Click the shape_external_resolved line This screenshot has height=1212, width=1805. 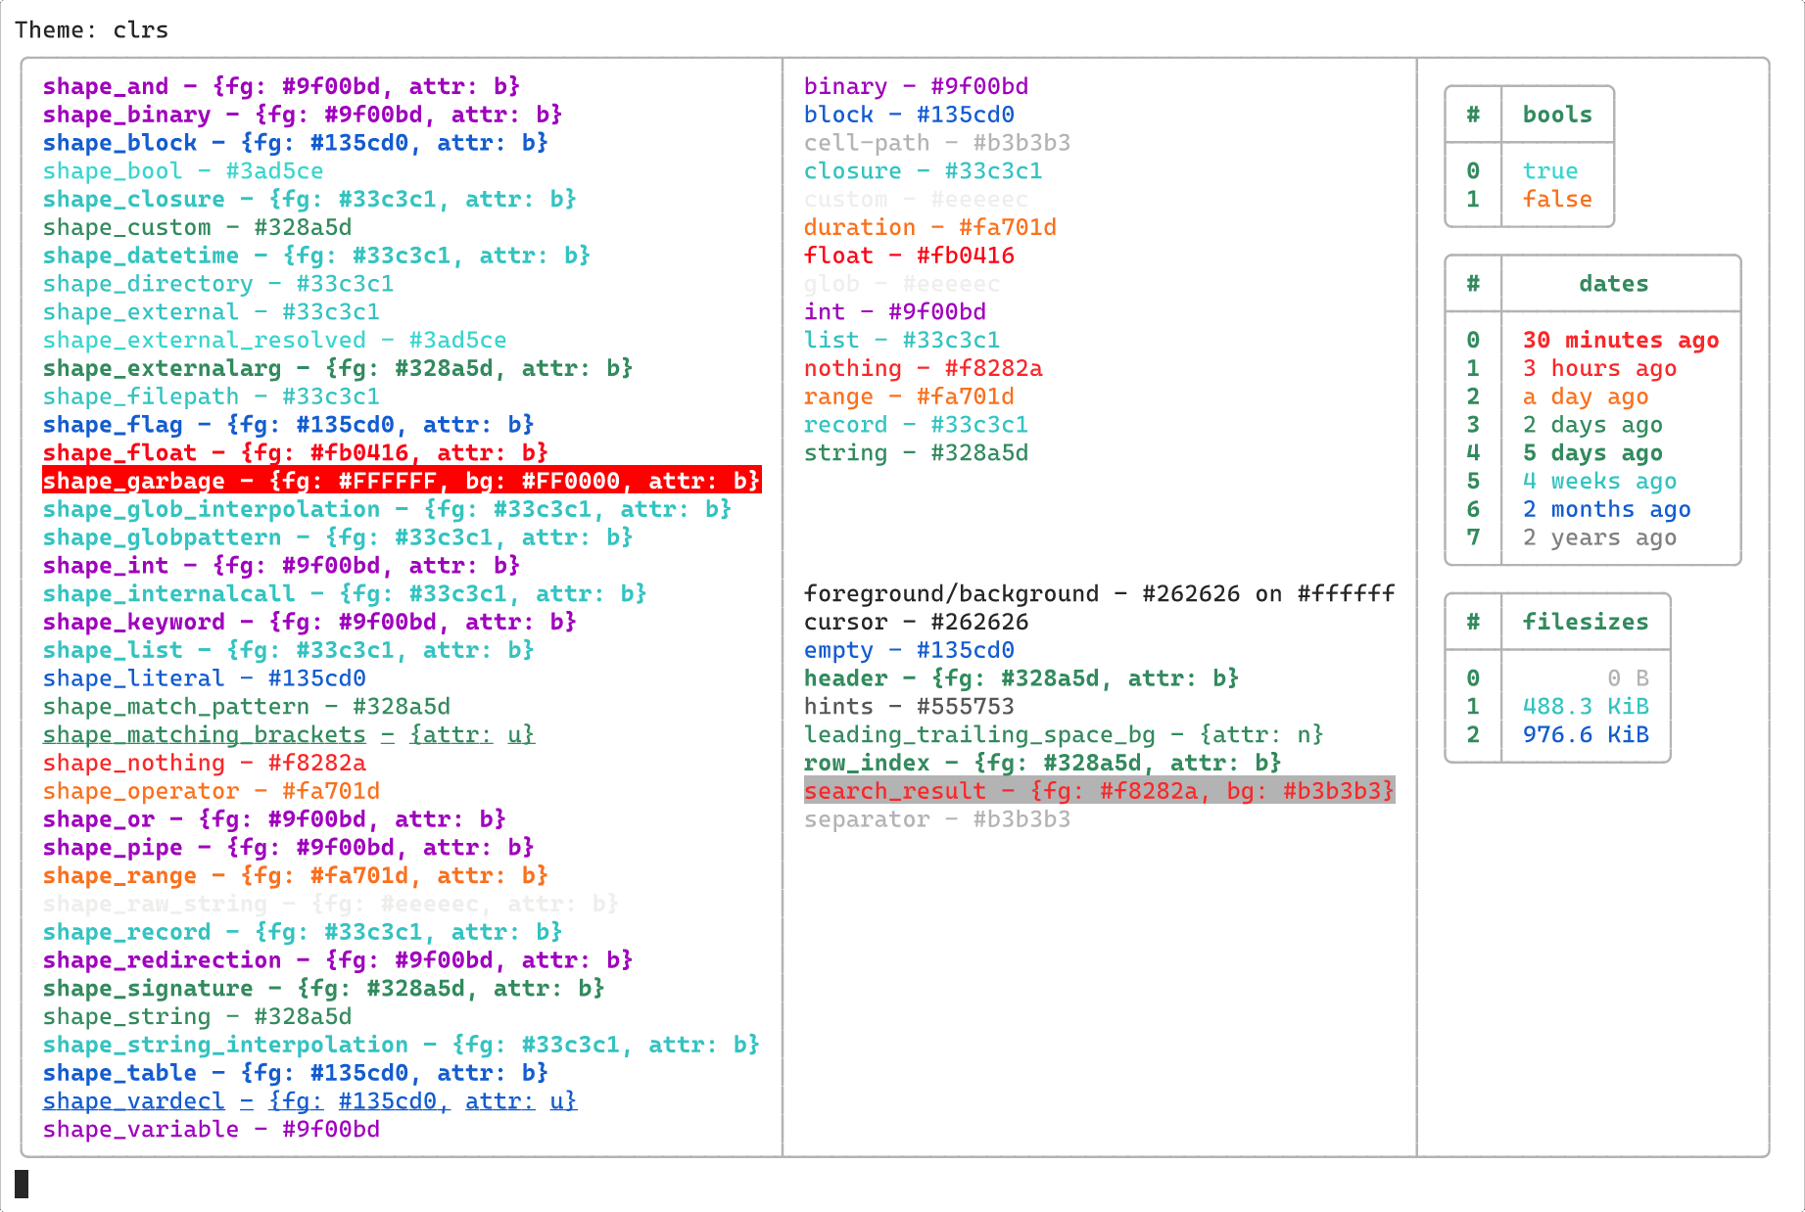tap(274, 341)
